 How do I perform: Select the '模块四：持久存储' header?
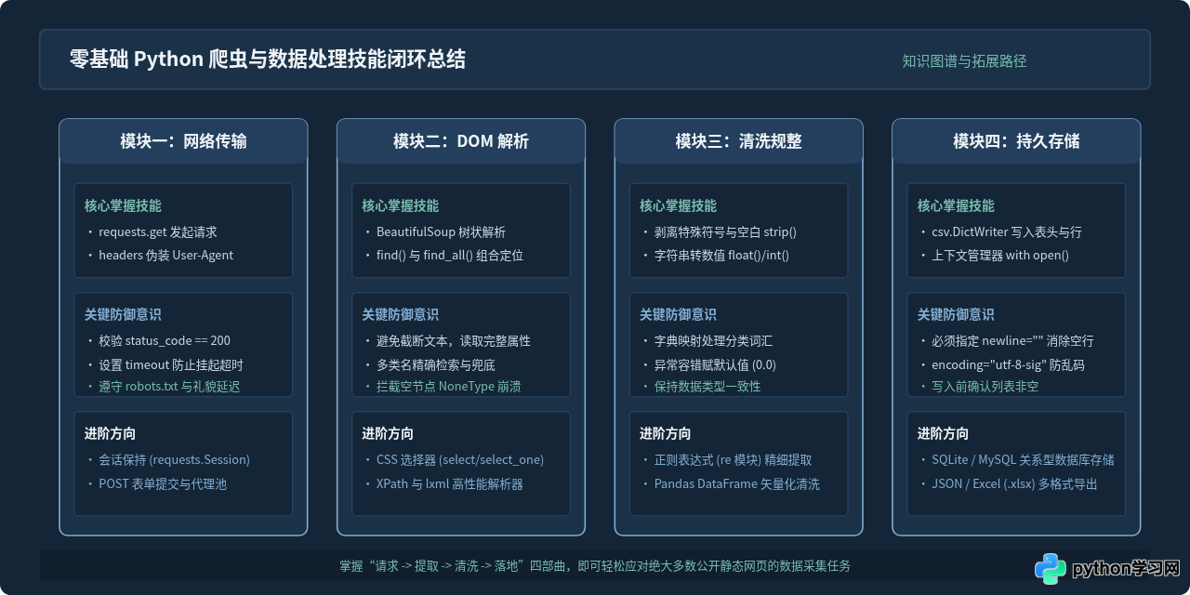point(1016,141)
